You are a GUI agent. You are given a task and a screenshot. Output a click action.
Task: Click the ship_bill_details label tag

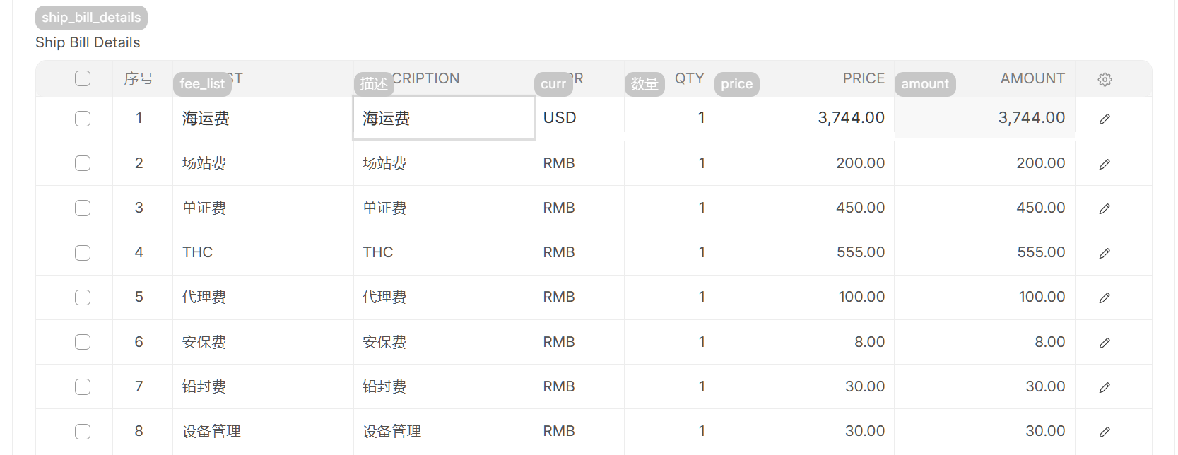pos(91,18)
